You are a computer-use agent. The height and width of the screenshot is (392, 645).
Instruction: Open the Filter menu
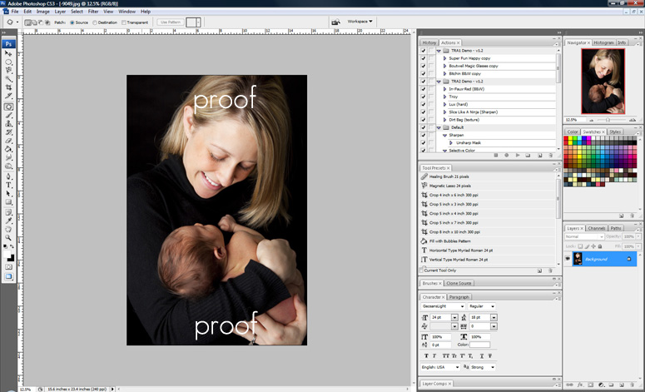[x=93, y=12]
